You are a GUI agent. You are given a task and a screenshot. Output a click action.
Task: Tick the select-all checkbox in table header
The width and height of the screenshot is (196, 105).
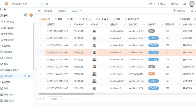pyautogui.click(x=39, y=24)
